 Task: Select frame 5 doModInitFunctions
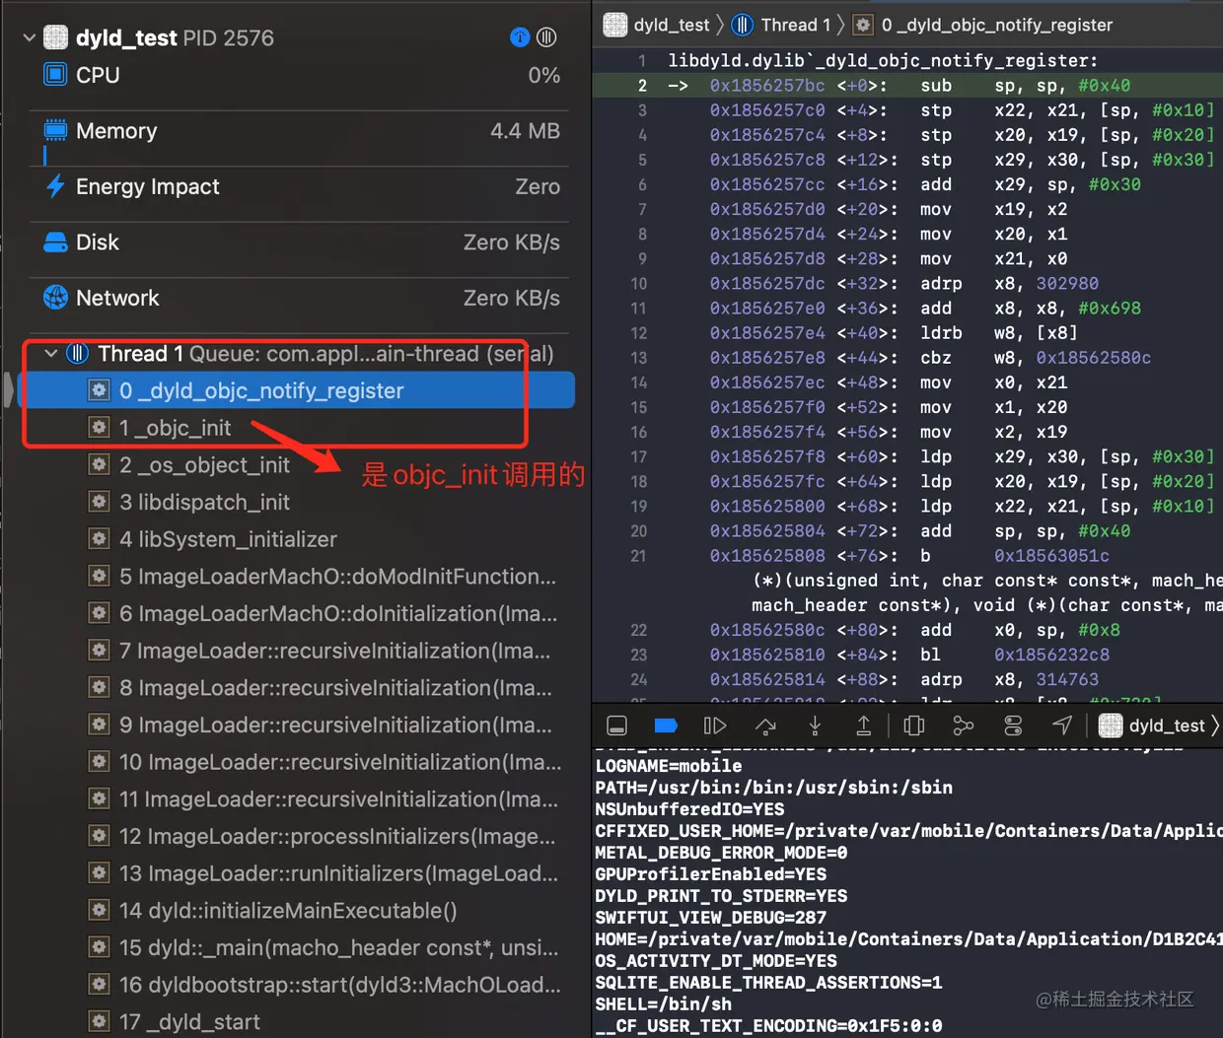[296, 577]
